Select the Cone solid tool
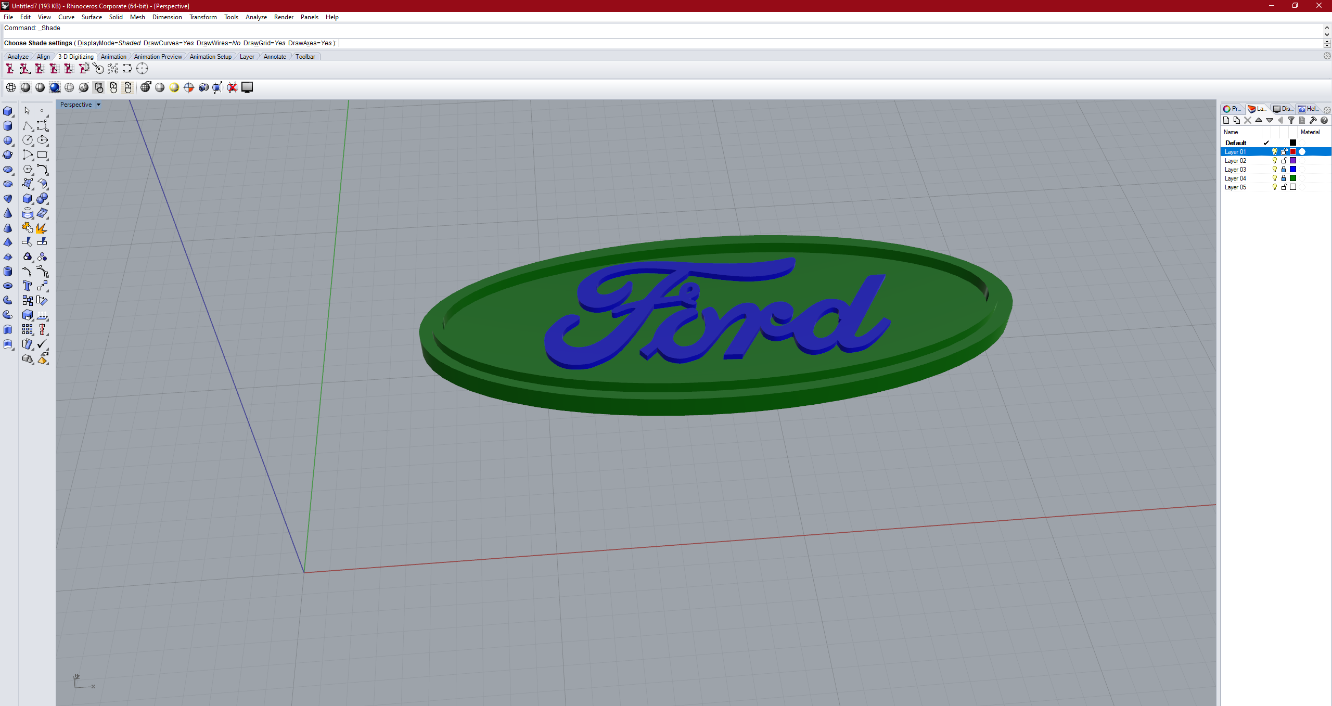Viewport: 1332px width, 706px height. (x=8, y=213)
